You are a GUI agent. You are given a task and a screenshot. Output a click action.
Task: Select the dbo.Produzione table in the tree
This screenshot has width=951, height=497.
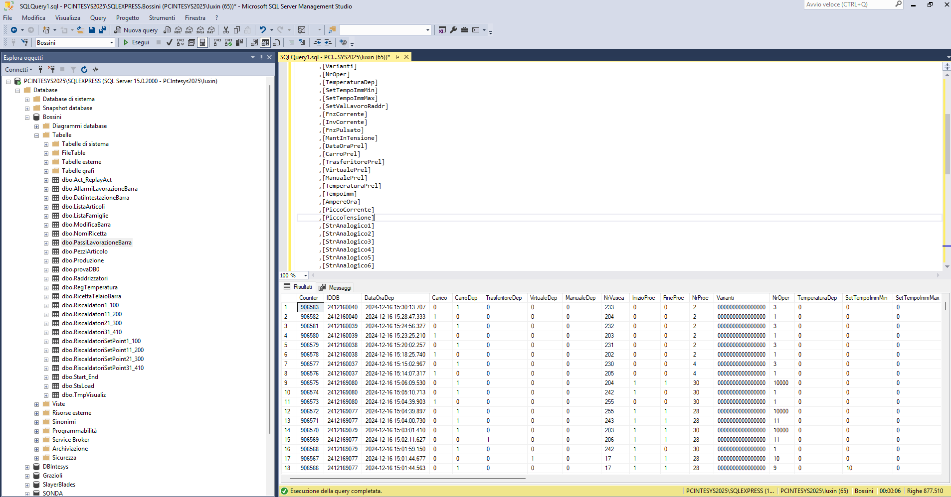pyautogui.click(x=83, y=260)
